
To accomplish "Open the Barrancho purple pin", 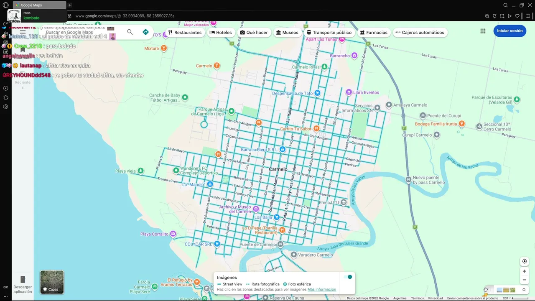I will [x=354, y=56].
